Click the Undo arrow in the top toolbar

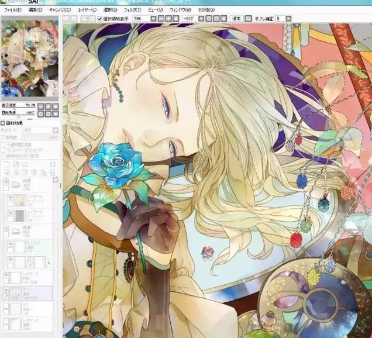click(66, 19)
